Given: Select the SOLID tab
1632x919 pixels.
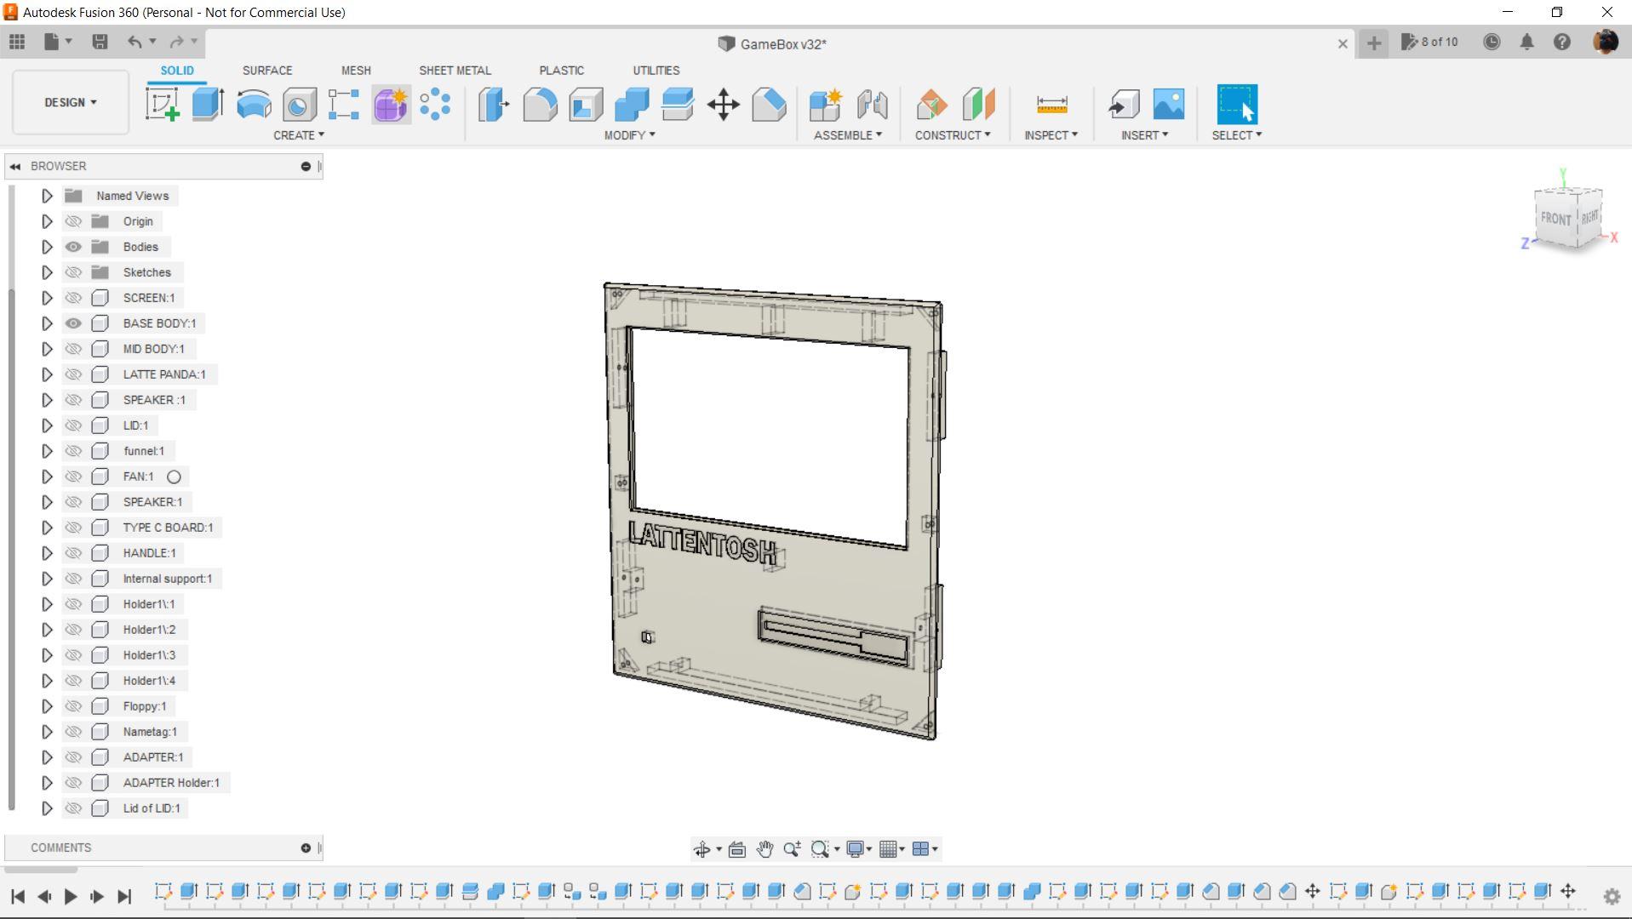Looking at the screenshot, I should [x=177, y=71].
